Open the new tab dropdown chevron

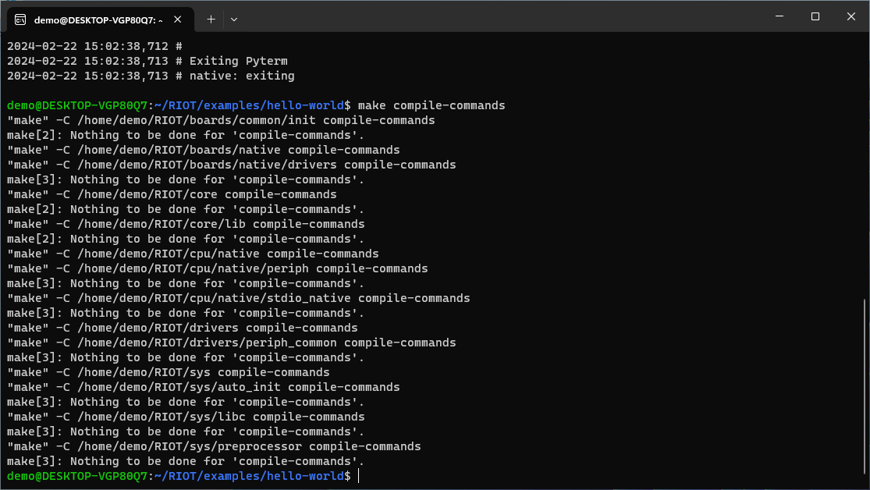click(x=233, y=20)
